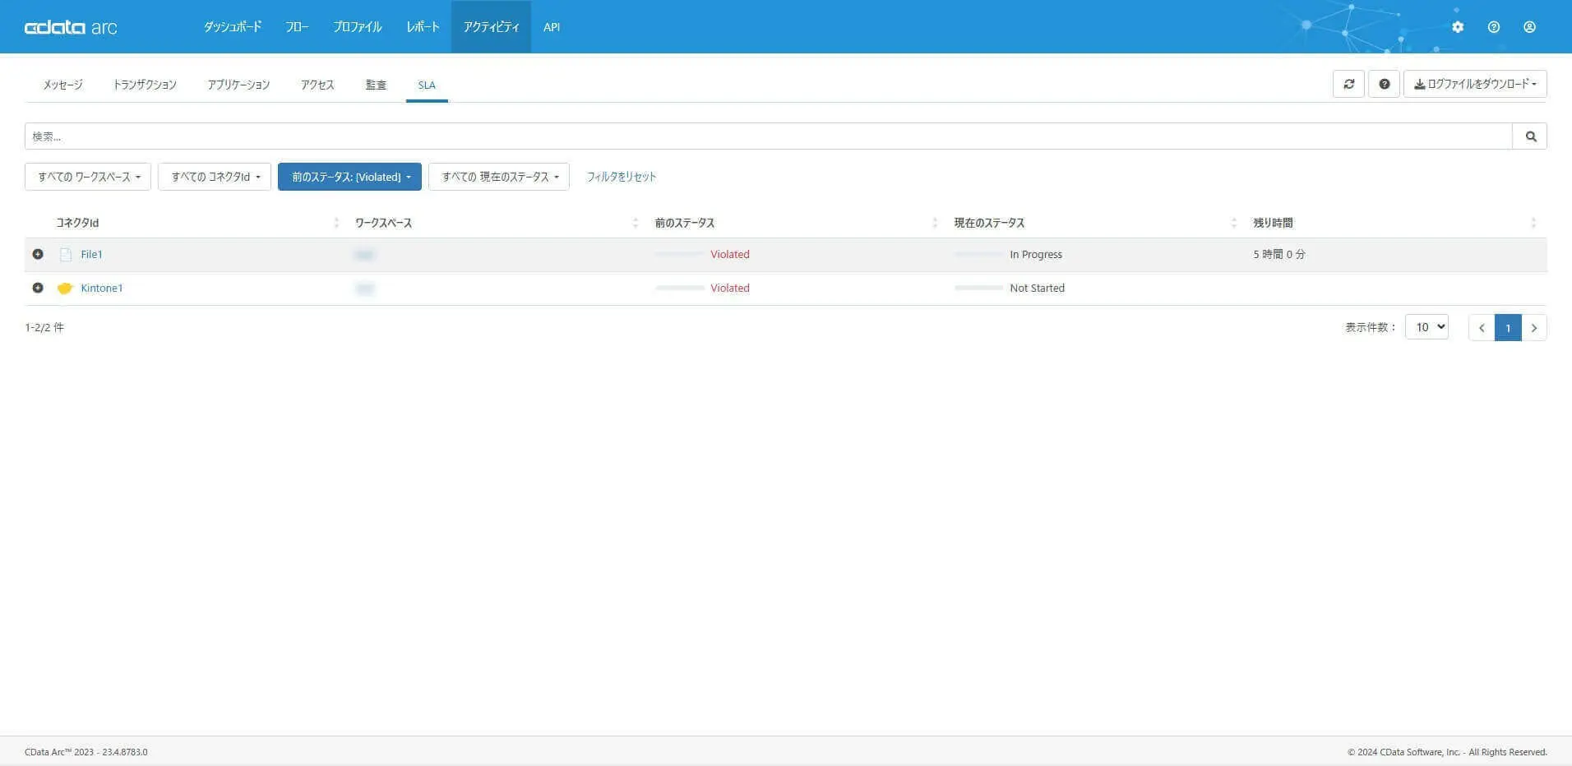Open the ログファイルをダウンロード dropdown
This screenshot has width=1572, height=766.
pos(1475,84)
